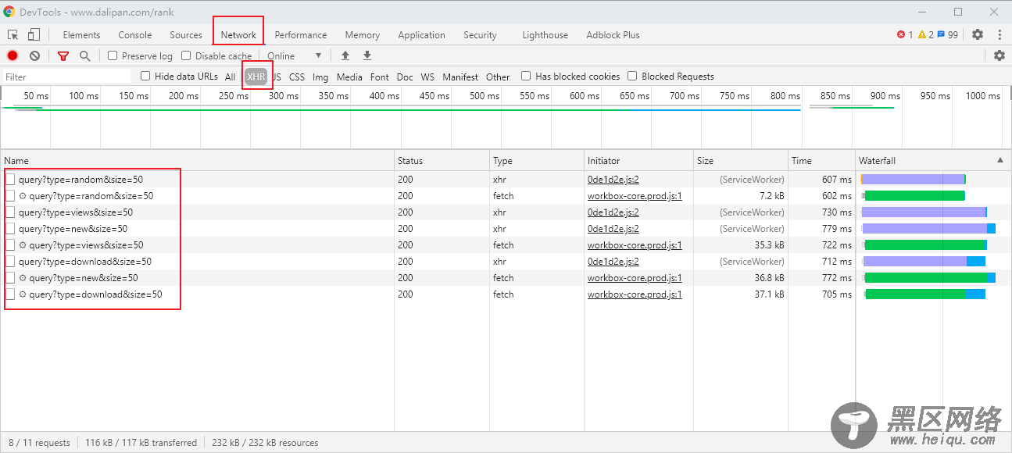Sort by the Waterfall column arrow

point(1000,160)
